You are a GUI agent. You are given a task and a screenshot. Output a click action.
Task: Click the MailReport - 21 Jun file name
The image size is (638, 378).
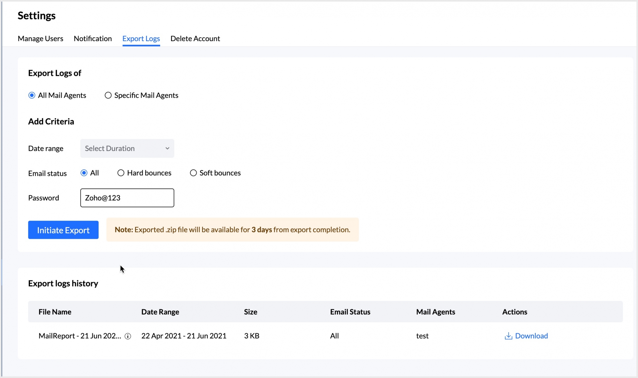80,336
